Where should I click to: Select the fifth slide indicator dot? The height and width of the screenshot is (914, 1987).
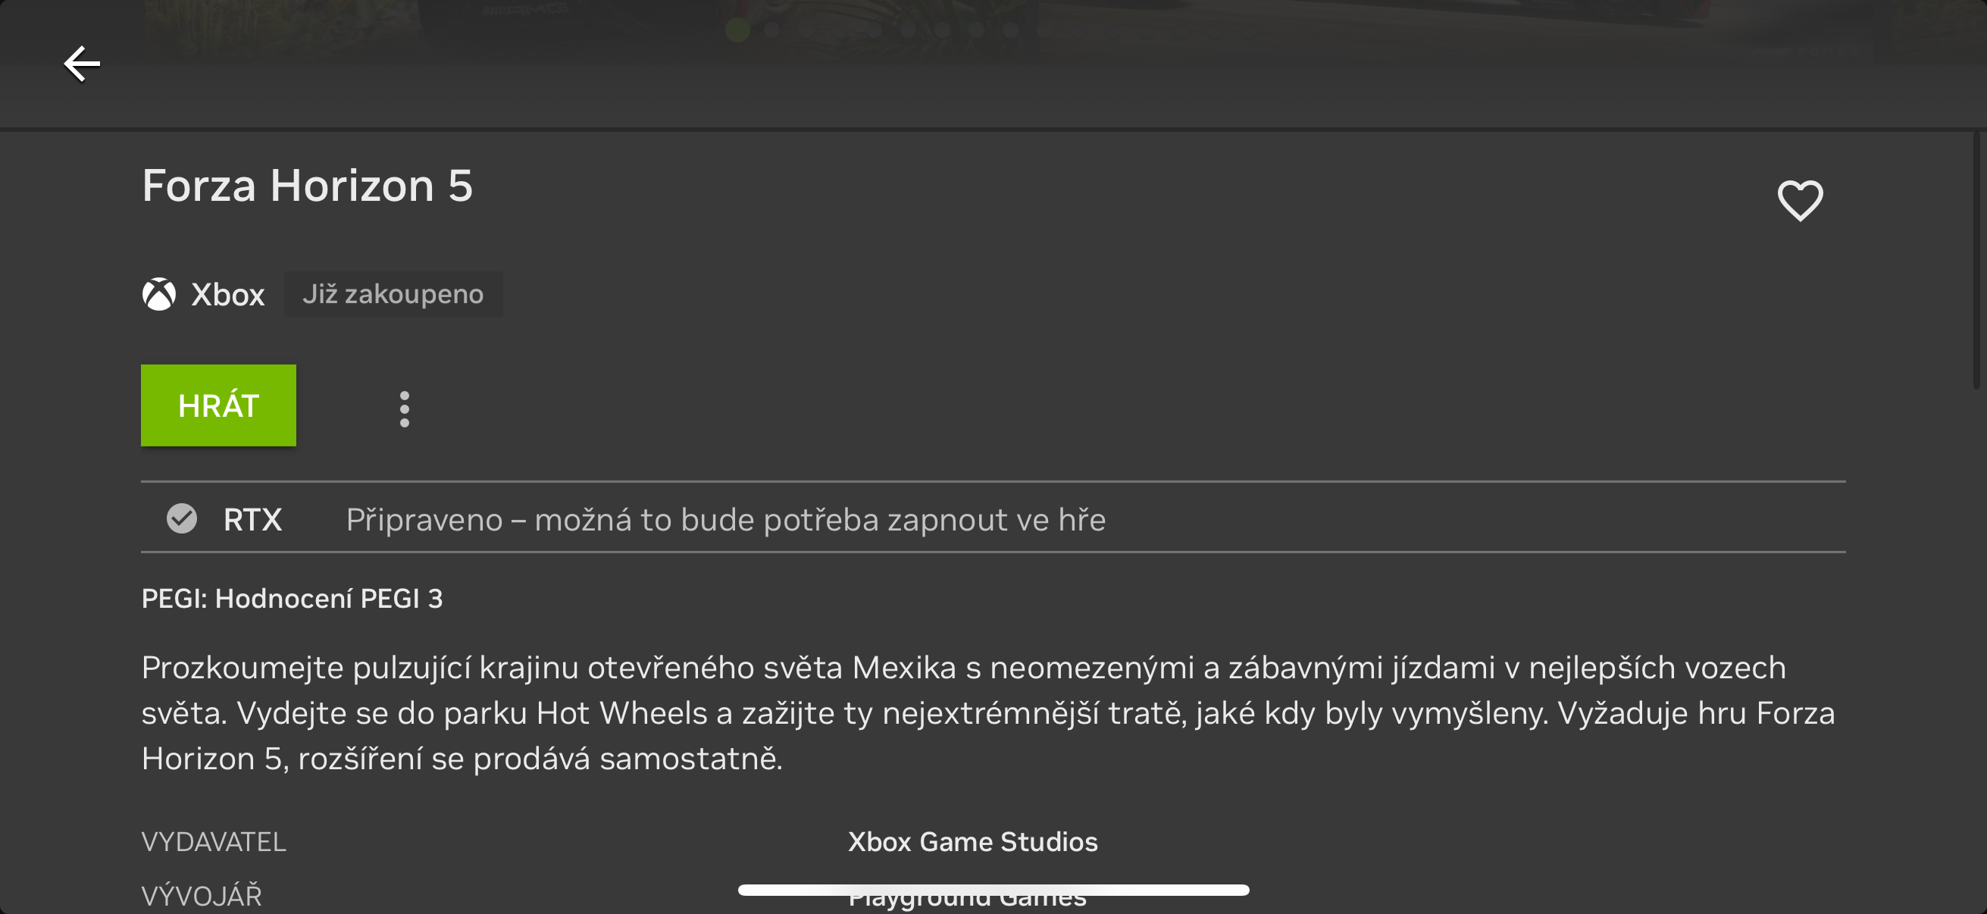875,31
